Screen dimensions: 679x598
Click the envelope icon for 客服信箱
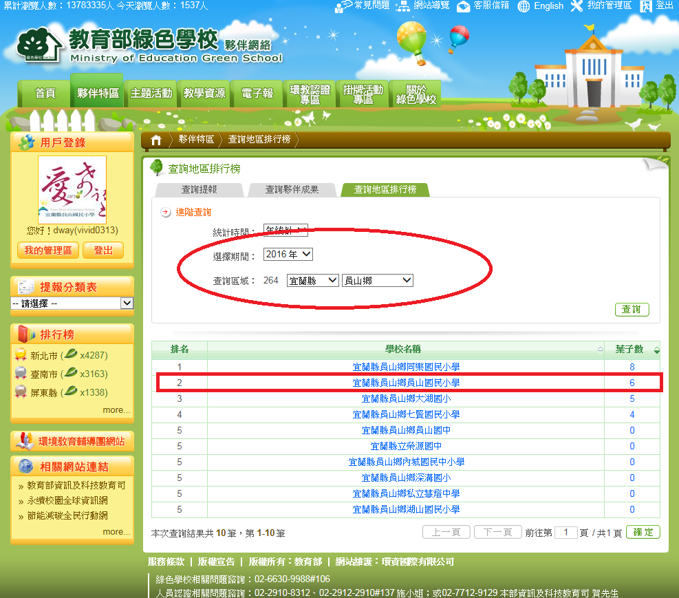(464, 6)
